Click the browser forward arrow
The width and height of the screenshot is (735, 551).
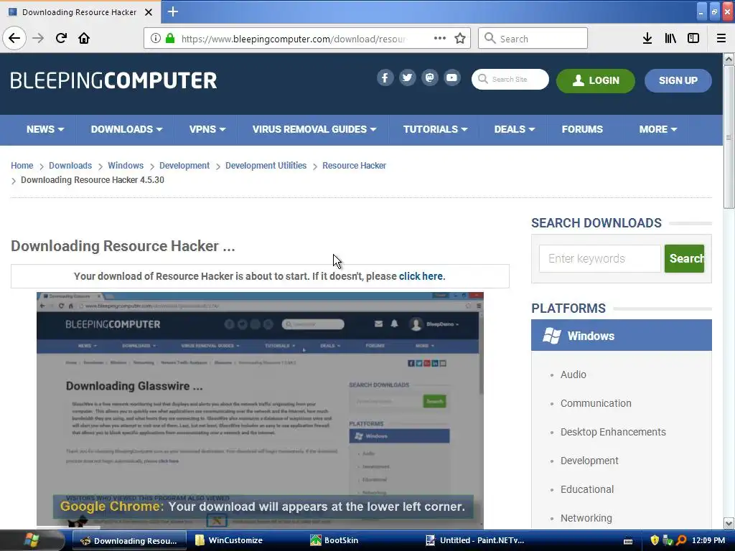38,38
